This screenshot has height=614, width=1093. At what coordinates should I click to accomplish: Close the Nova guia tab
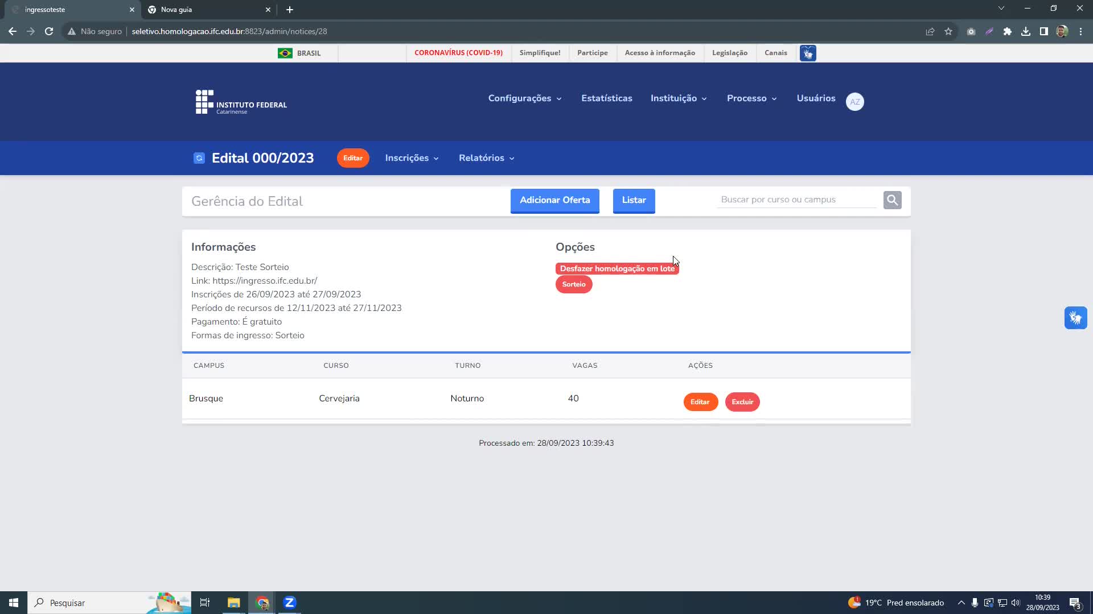point(268,10)
